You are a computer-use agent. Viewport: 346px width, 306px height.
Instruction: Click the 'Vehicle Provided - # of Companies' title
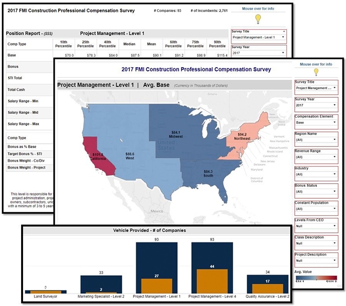[x=149, y=230]
